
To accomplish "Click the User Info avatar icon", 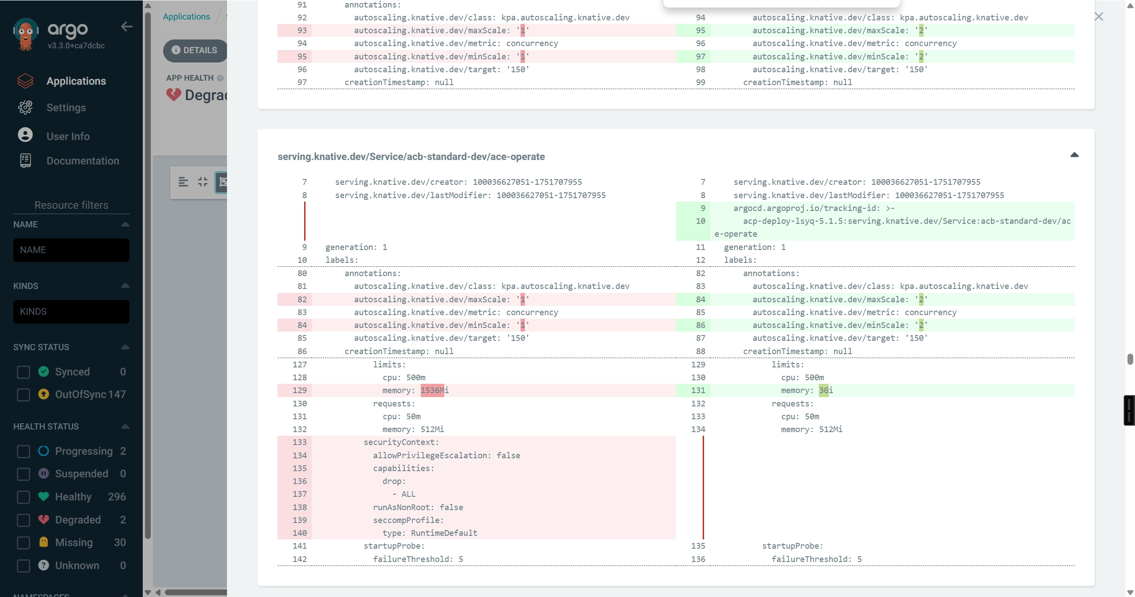I will click(x=25, y=135).
